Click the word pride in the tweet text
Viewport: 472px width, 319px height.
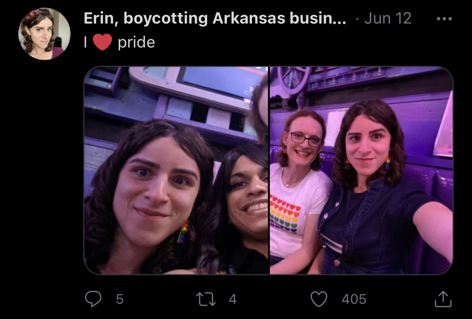(136, 43)
